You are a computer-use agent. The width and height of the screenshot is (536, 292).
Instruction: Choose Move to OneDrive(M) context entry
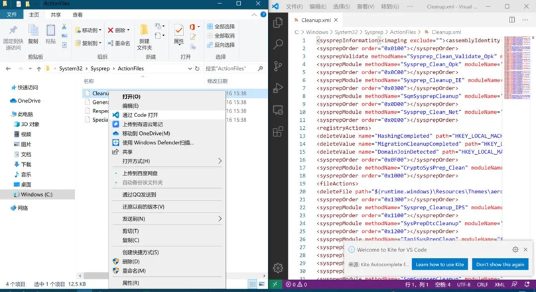(x=167, y=133)
